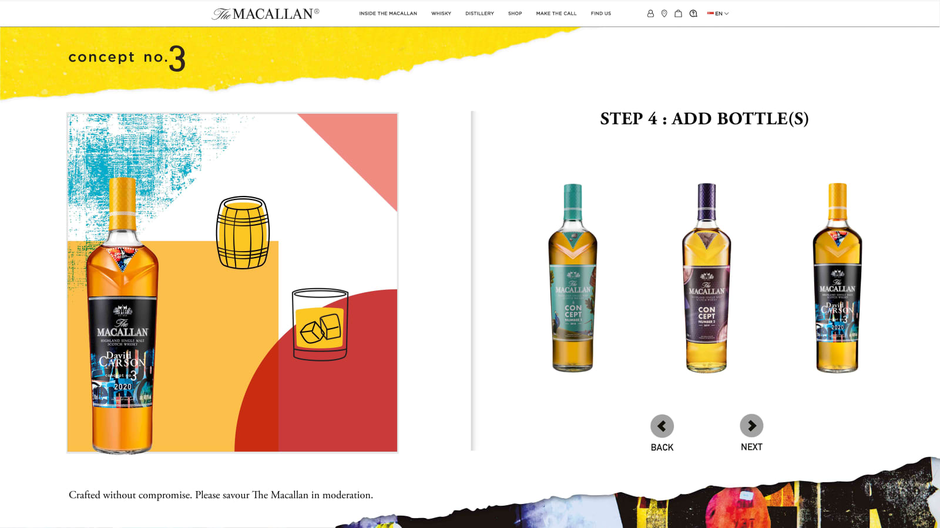Screen dimensions: 940x528
Task: Open the Whisky menu
Action: (441, 13)
